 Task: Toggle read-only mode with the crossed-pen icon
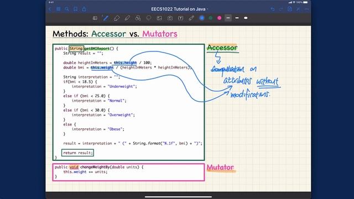pyautogui.click(x=298, y=9)
